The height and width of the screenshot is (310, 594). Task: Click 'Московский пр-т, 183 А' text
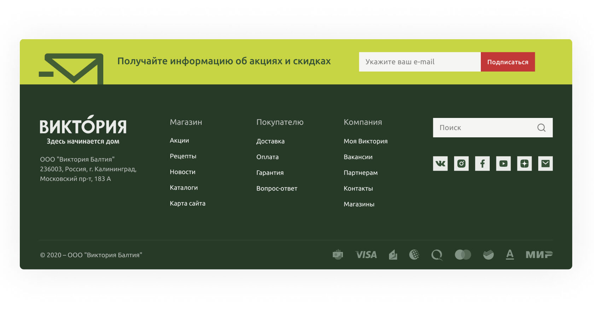click(75, 179)
